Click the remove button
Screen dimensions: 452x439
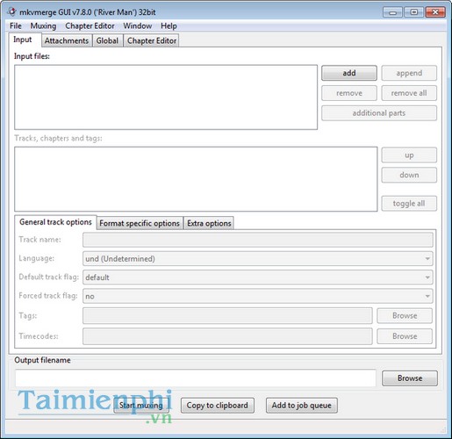349,93
